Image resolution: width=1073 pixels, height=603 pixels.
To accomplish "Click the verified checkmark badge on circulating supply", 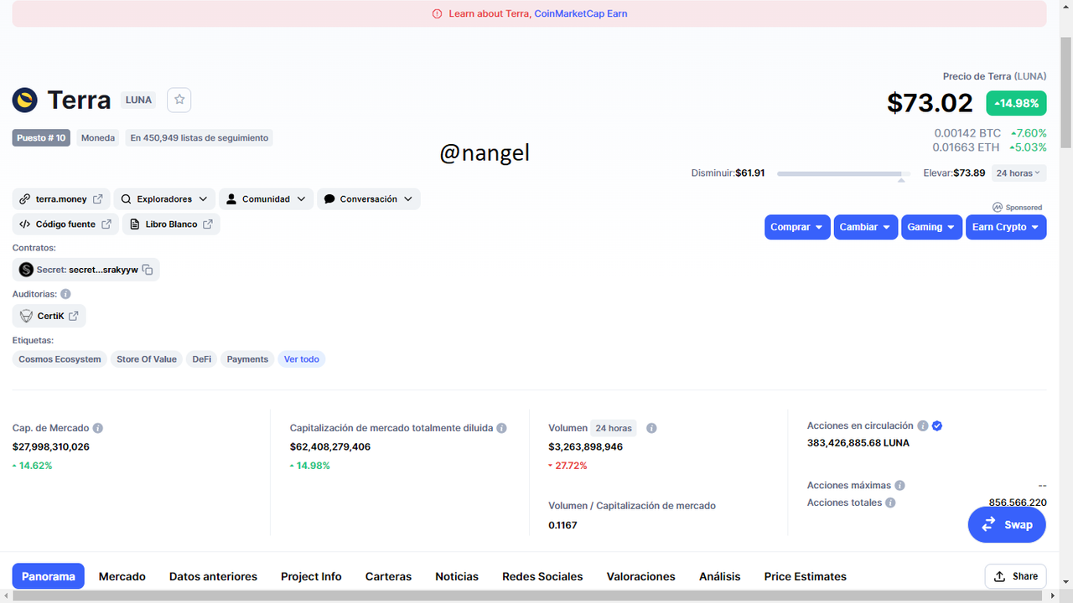I will 937,425.
